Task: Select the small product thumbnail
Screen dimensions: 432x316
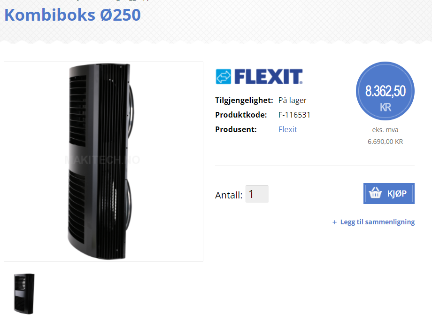Action: point(24,293)
